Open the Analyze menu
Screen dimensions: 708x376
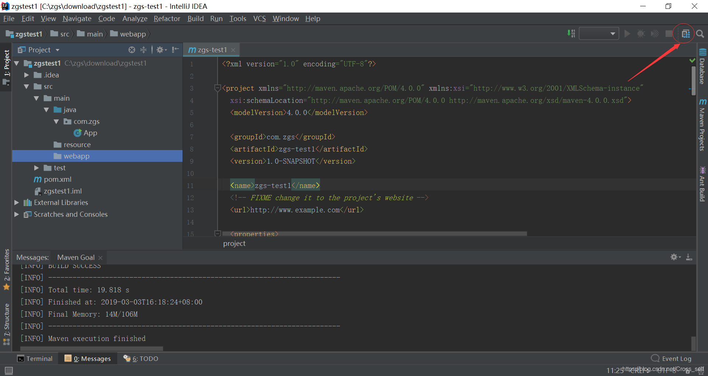coord(135,18)
